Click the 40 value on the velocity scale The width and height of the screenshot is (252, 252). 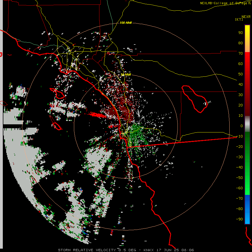(241, 84)
